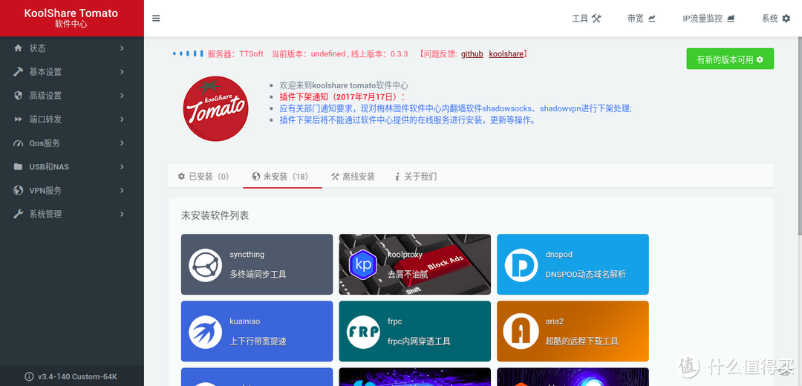Click the syncthing app icon
802x386 pixels.
(x=205, y=265)
